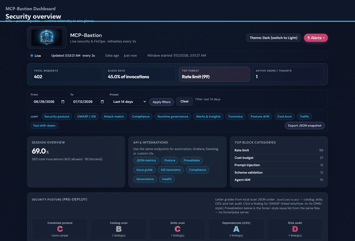Open the Compliance API integration link
The width and height of the screenshot is (355, 241).
click(198, 170)
